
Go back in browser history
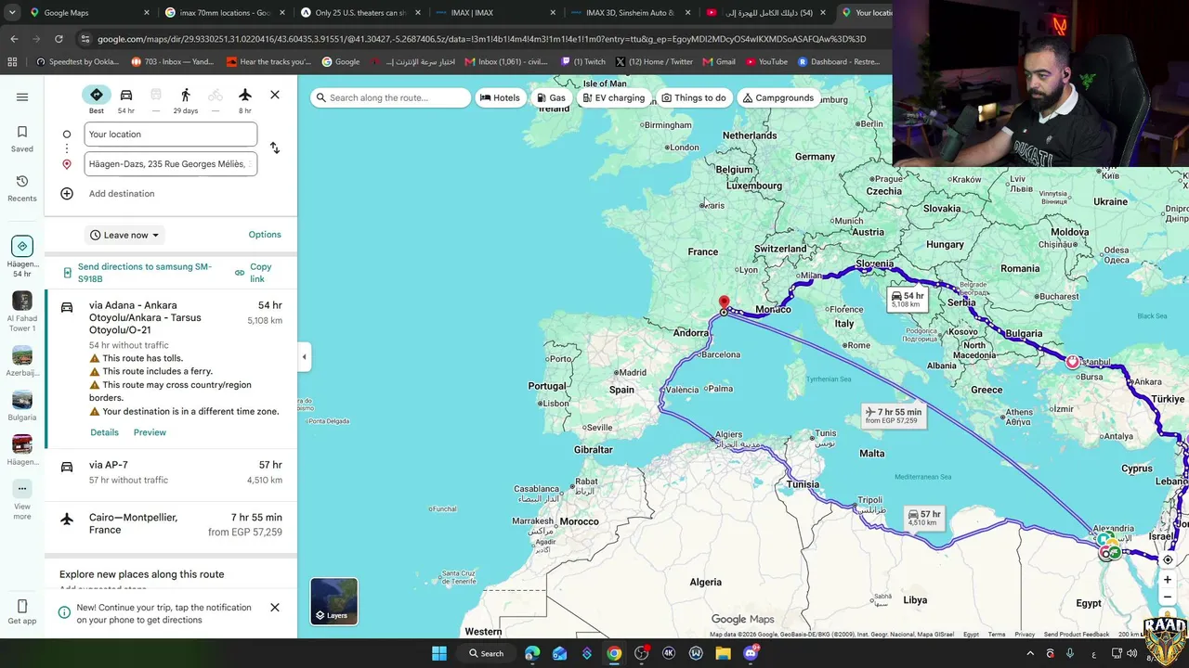14,39
